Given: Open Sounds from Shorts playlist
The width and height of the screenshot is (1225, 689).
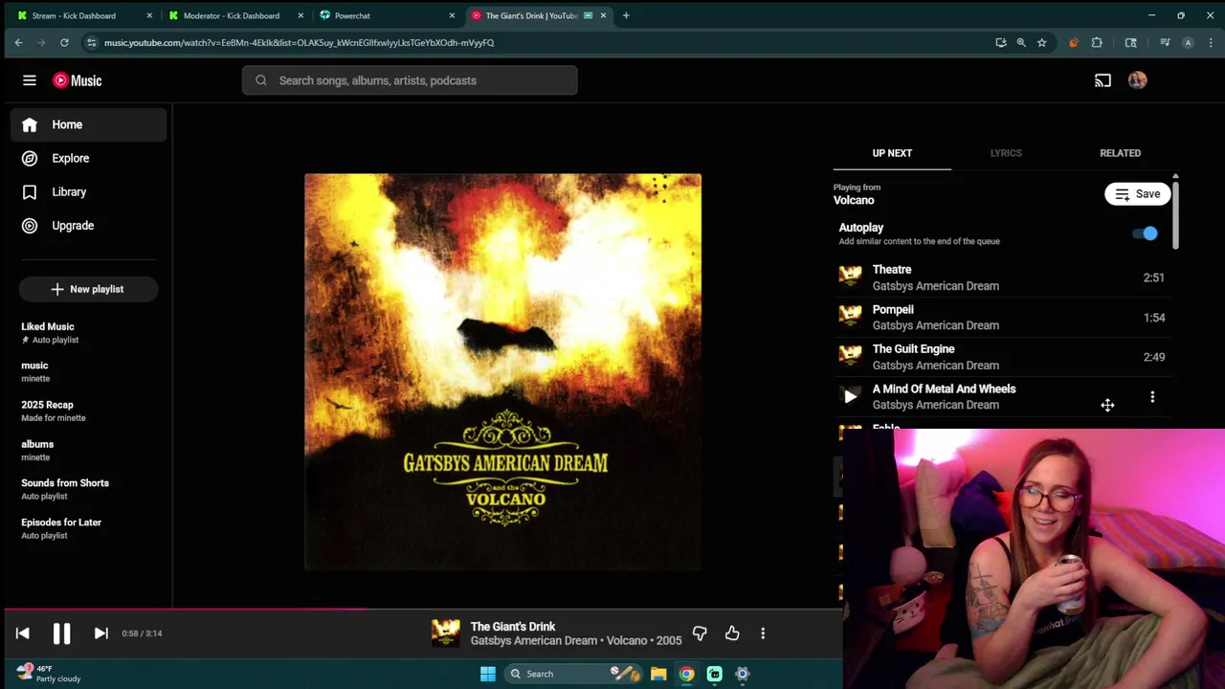Looking at the screenshot, I should click(x=88, y=489).
